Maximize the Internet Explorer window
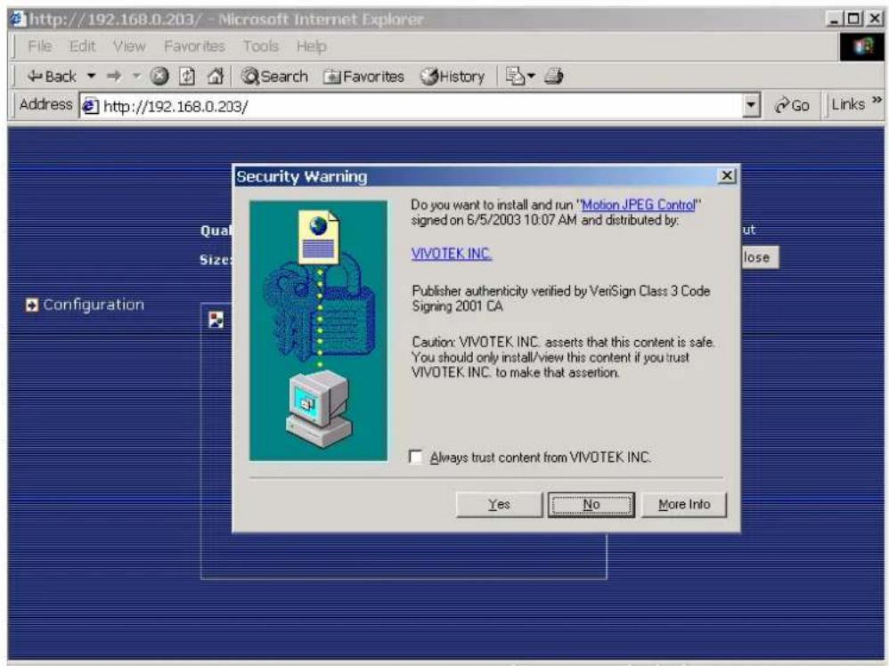This screenshot has height=666, width=889. tap(854, 20)
